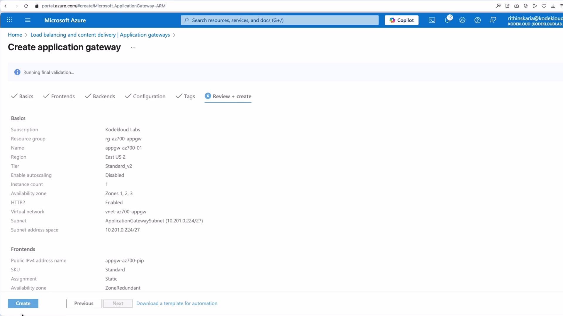Screen dimensions: 563x316
Task: Click the Home breadcrumb link
Action: (15, 35)
